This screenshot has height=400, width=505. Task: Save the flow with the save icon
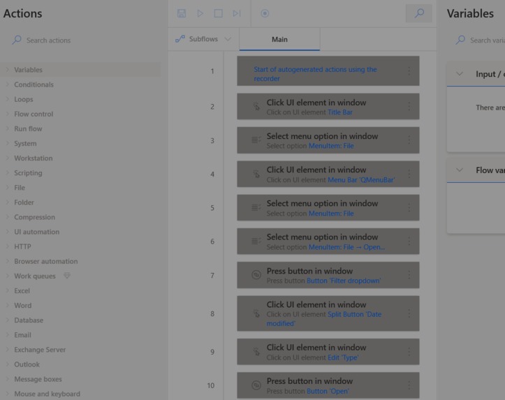(182, 13)
